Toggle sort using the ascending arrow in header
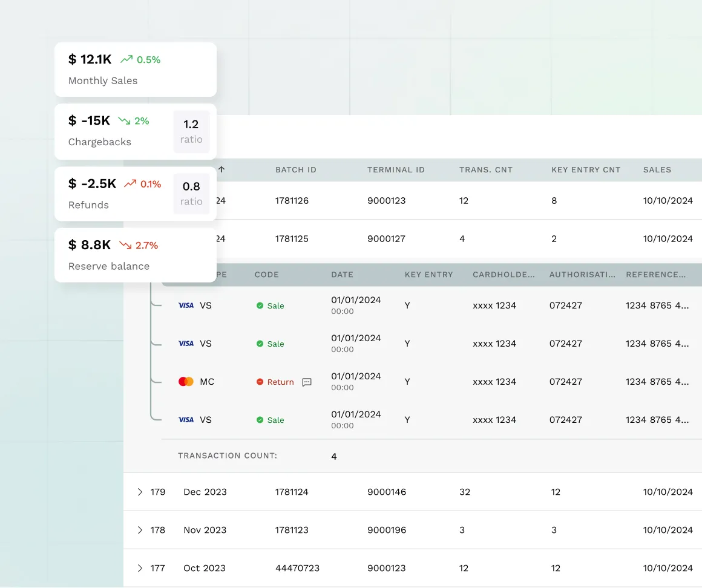The width and height of the screenshot is (702, 588). click(x=221, y=170)
